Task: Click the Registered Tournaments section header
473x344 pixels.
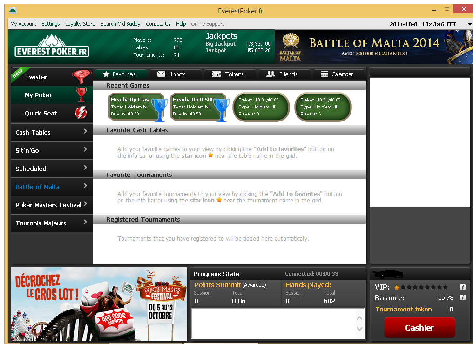Action: coord(230,220)
